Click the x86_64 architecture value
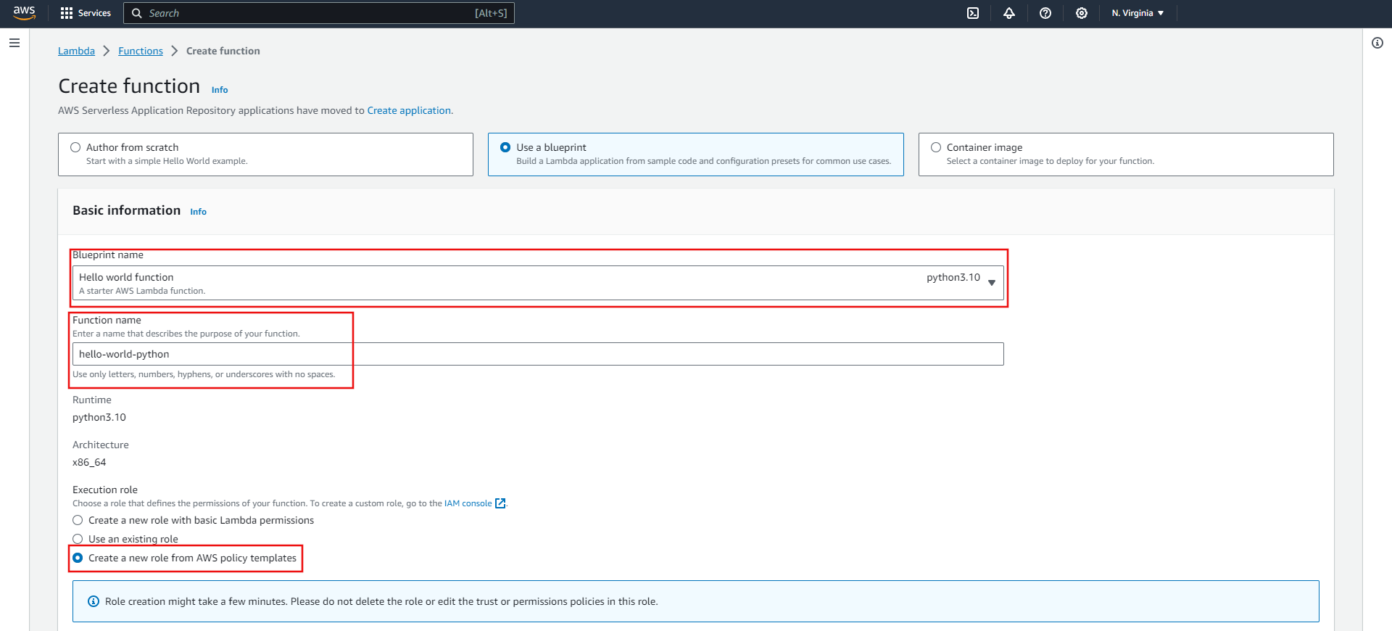Screen dimensions: 1392x631 click(89, 462)
